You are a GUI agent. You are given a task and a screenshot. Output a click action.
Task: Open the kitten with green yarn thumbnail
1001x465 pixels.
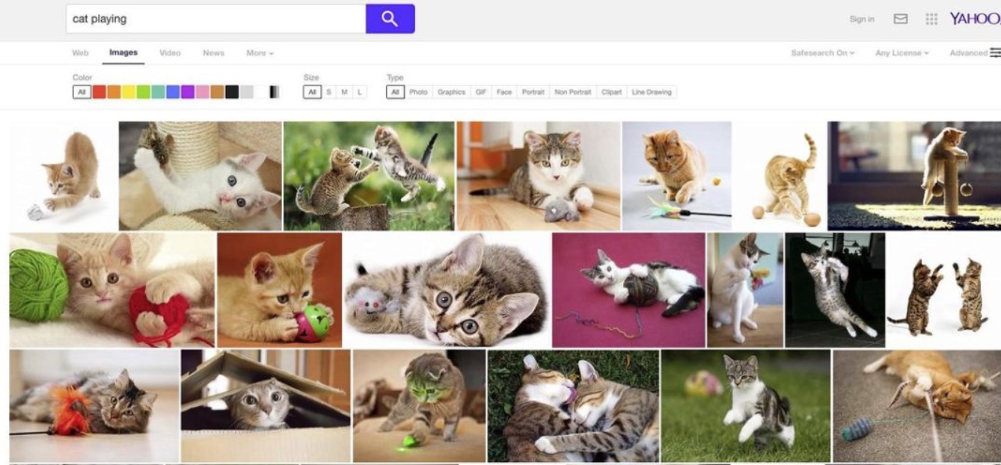click(112, 289)
